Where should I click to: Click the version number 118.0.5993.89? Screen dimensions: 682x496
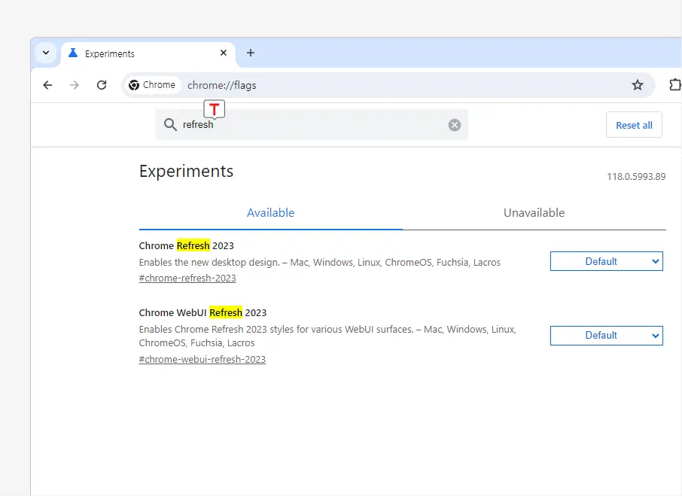pyautogui.click(x=636, y=176)
